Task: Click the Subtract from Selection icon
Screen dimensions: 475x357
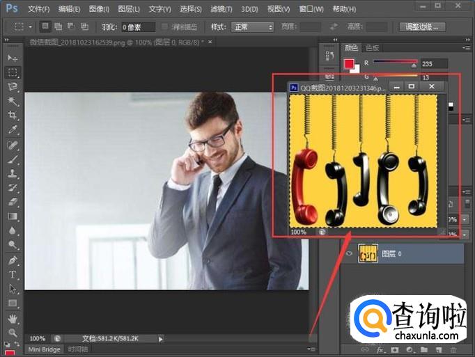Action: pyautogui.click(x=71, y=26)
